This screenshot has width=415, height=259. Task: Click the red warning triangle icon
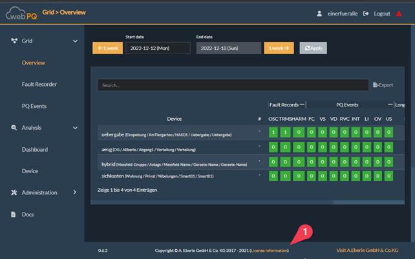point(399,14)
